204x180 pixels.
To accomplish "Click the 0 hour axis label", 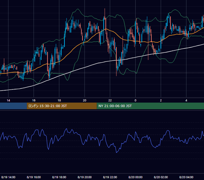I will pyautogui.click(x=135, y=100).
